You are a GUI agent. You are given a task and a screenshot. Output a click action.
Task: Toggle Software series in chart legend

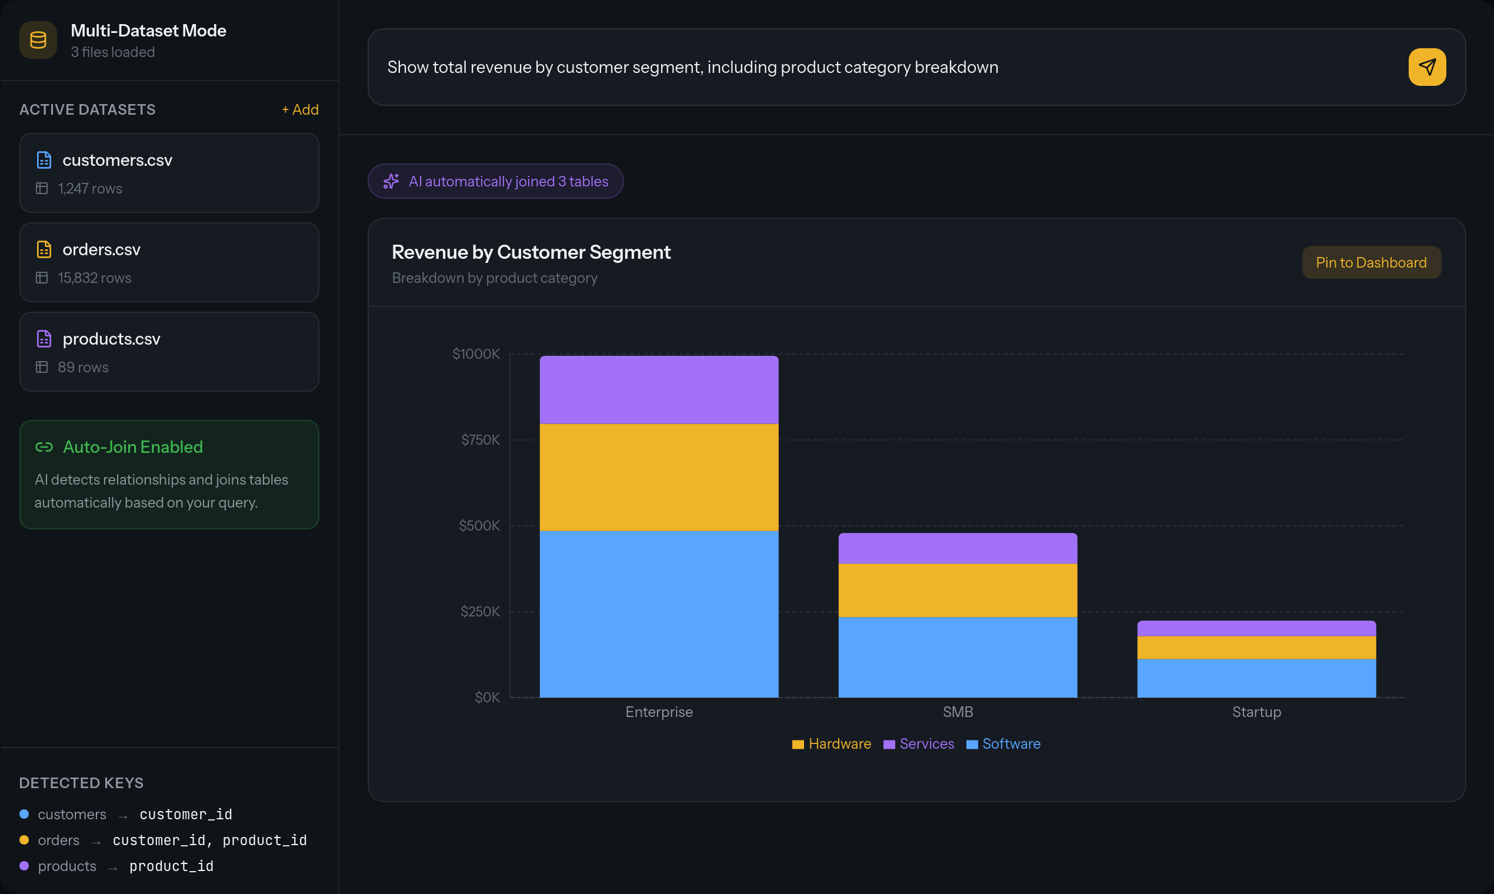point(1003,744)
